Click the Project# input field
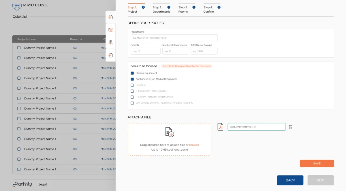This screenshot has height=191, width=346. [146, 51]
